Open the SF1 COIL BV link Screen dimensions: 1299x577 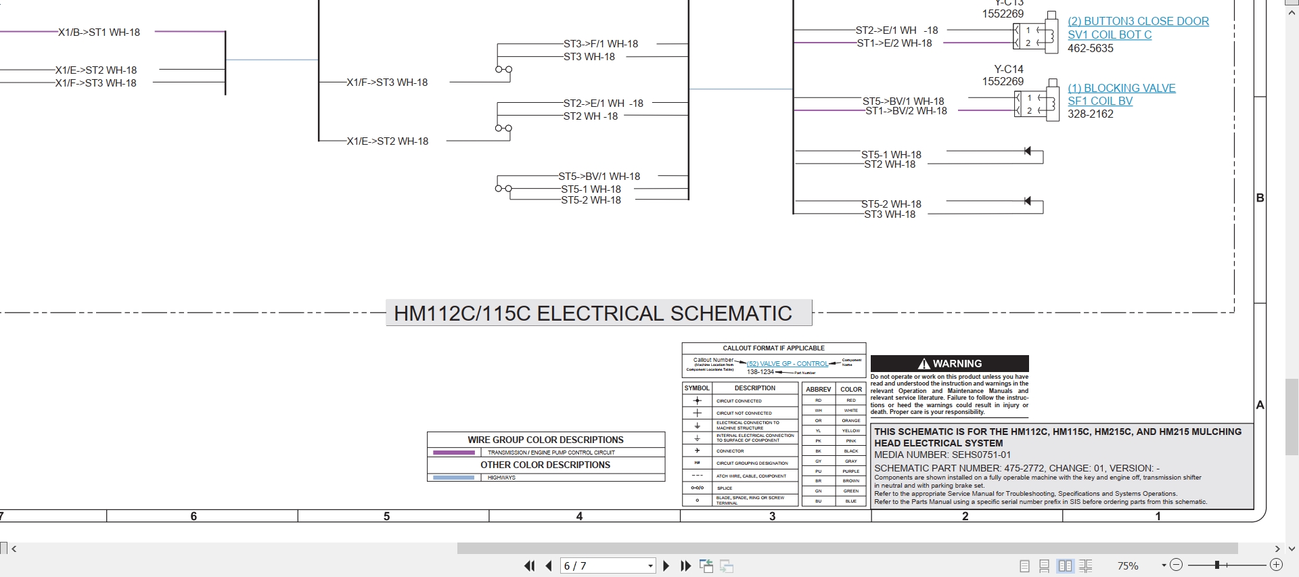coord(1100,101)
